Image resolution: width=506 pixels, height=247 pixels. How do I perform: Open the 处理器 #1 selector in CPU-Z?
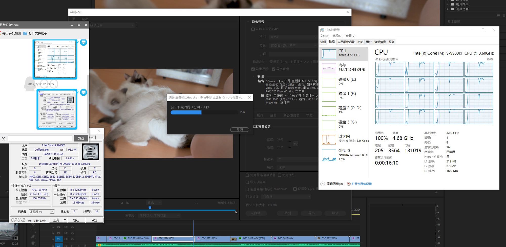[41, 212]
